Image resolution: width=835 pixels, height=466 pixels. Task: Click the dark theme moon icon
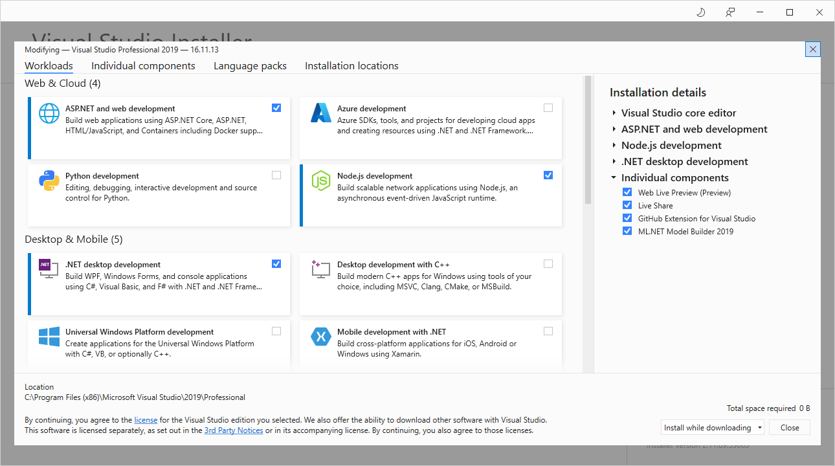coord(700,12)
